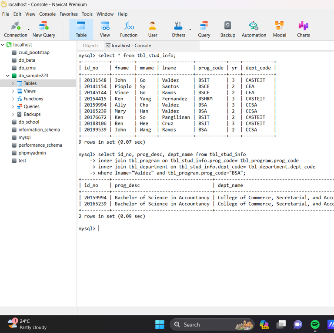Open the Favorites menu
The image size is (334, 333).
pyautogui.click(x=69, y=14)
